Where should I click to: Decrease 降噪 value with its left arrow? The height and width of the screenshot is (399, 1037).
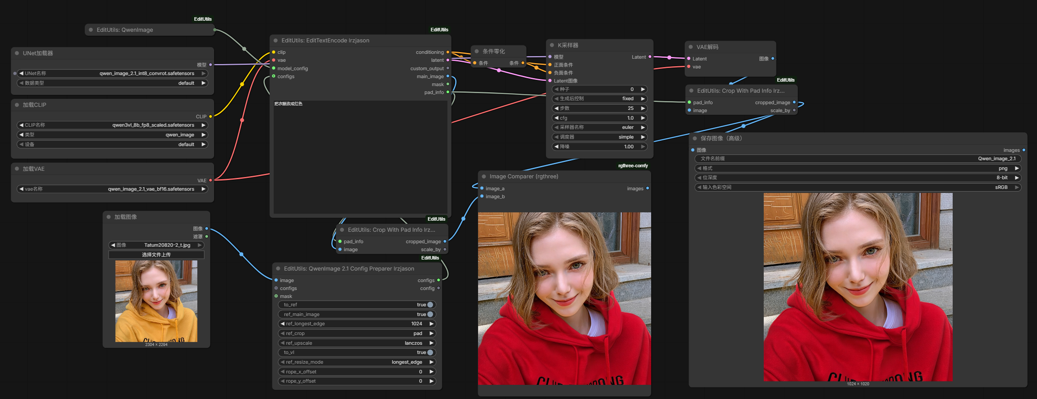[x=557, y=147]
